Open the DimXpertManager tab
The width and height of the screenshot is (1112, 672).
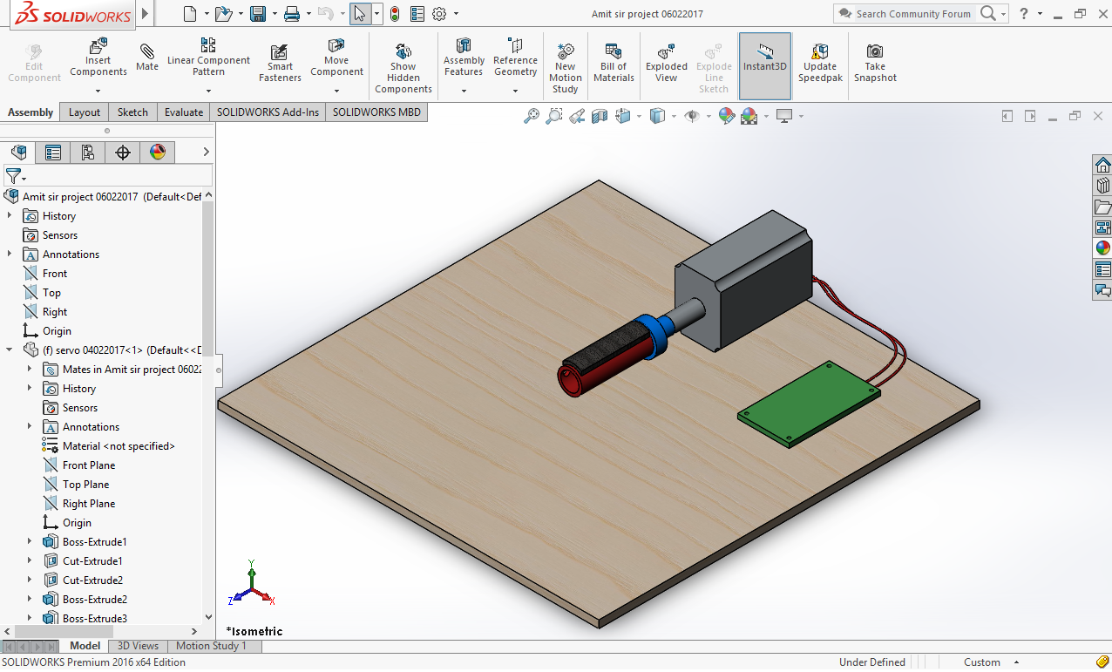click(123, 153)
